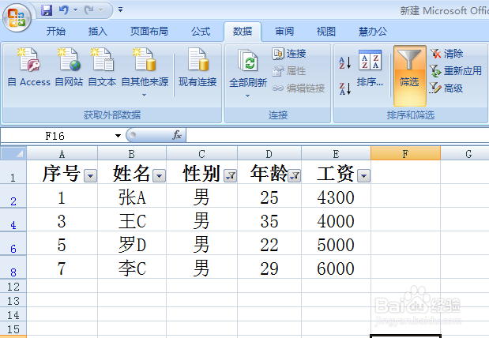Undo the last action
Viewport: 489px width, 338px height.
point(64,10)
